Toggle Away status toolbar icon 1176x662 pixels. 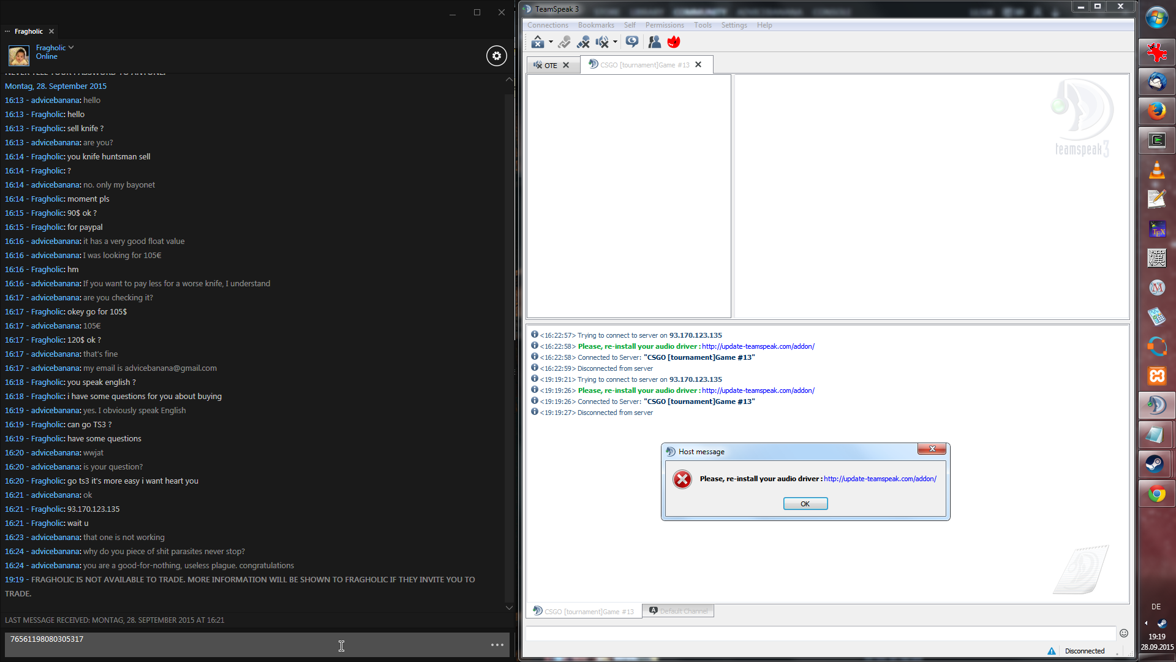tap(537, 42)
